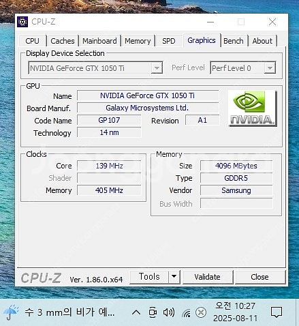Click the empty Bus Width field

pos(236,203)
